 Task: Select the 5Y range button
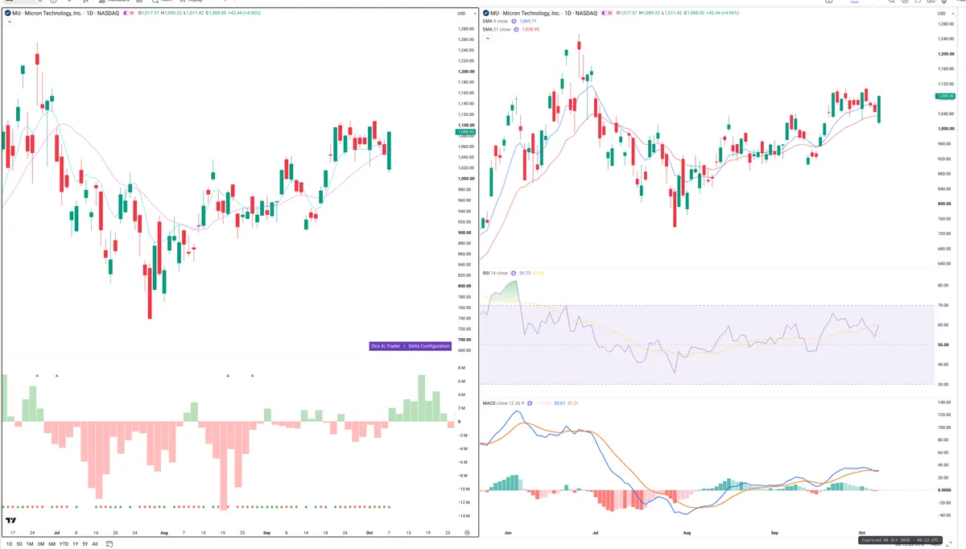(85, 544)
